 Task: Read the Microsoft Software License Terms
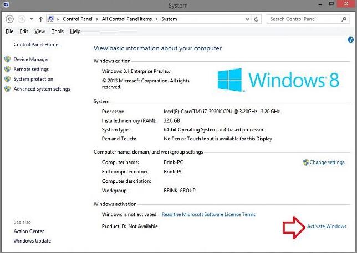pos(208,214)
